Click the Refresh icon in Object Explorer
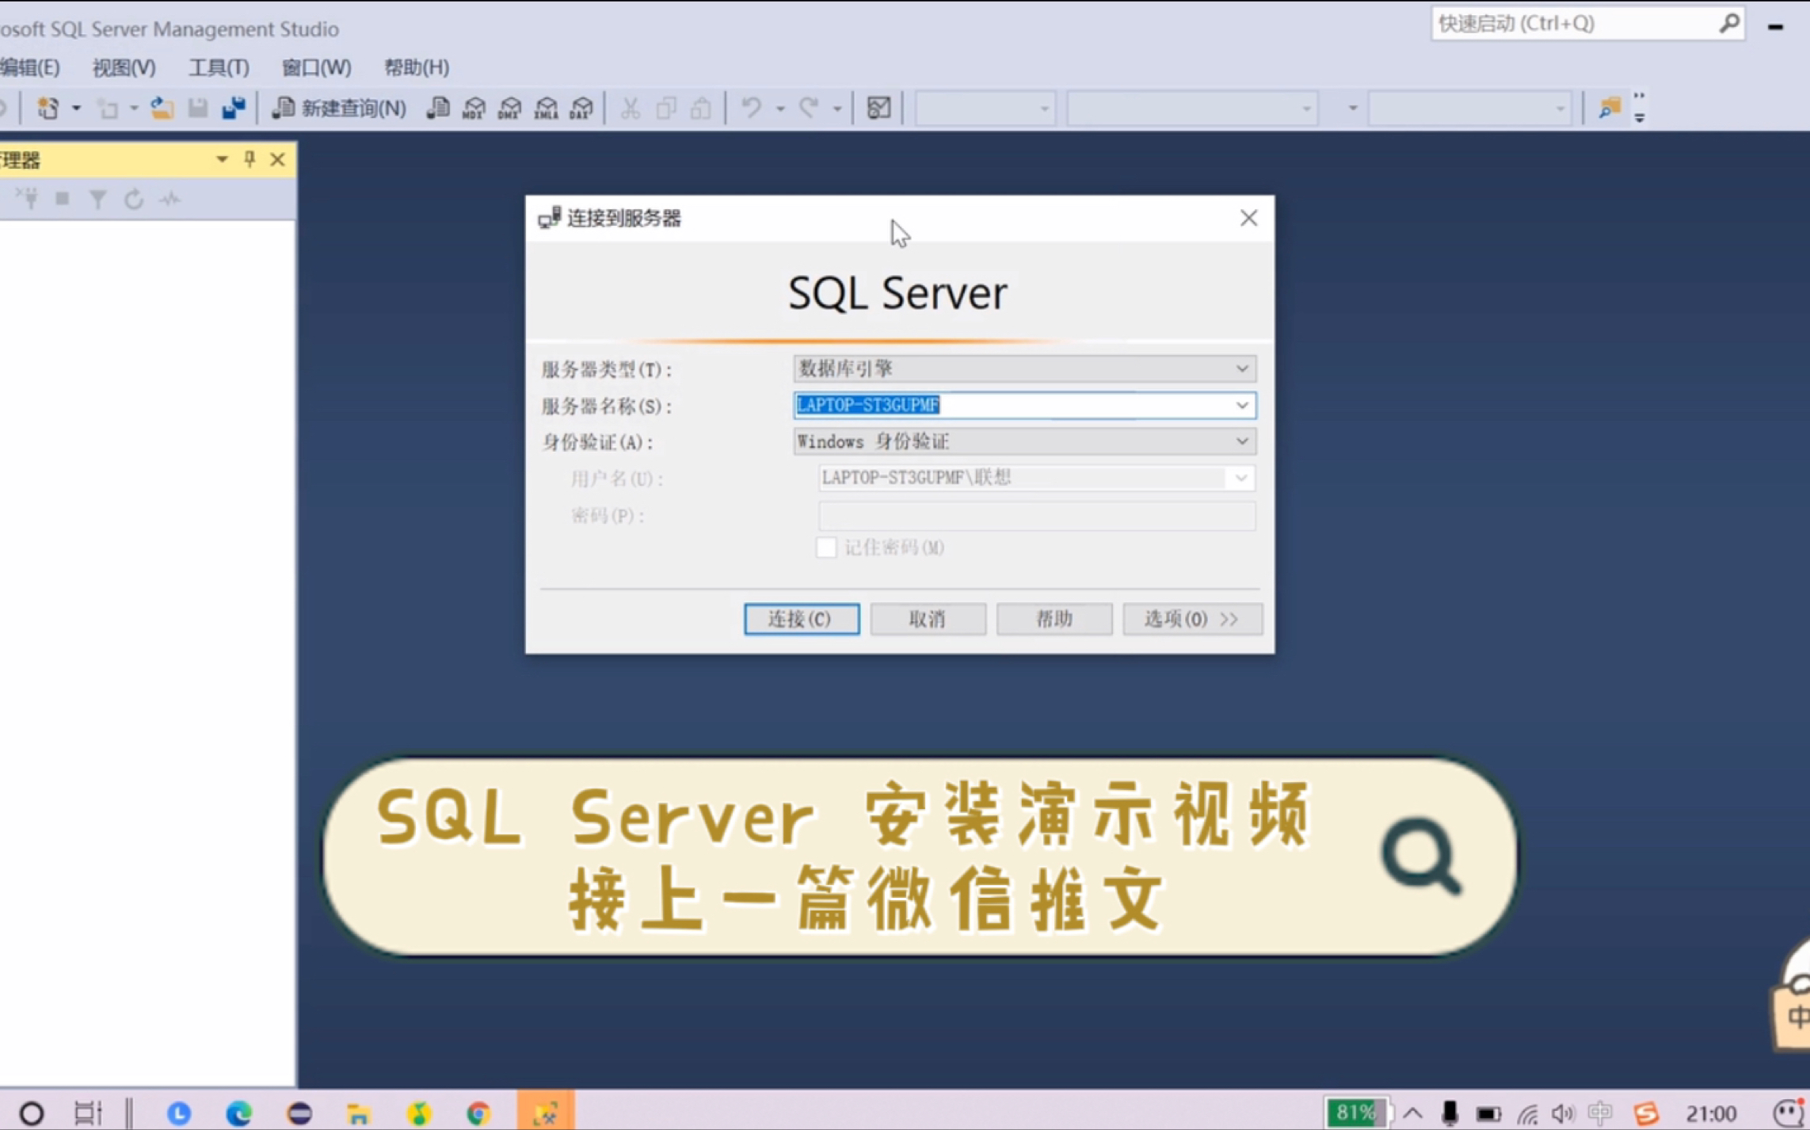1810x1130 pixels. [133, 199]
